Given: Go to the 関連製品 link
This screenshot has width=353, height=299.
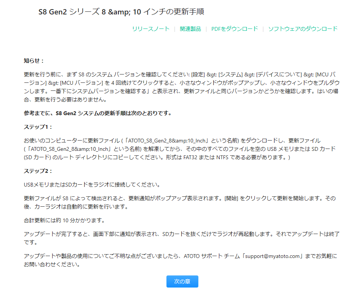Looking at the screenshot, I should [x=190, y=29].
